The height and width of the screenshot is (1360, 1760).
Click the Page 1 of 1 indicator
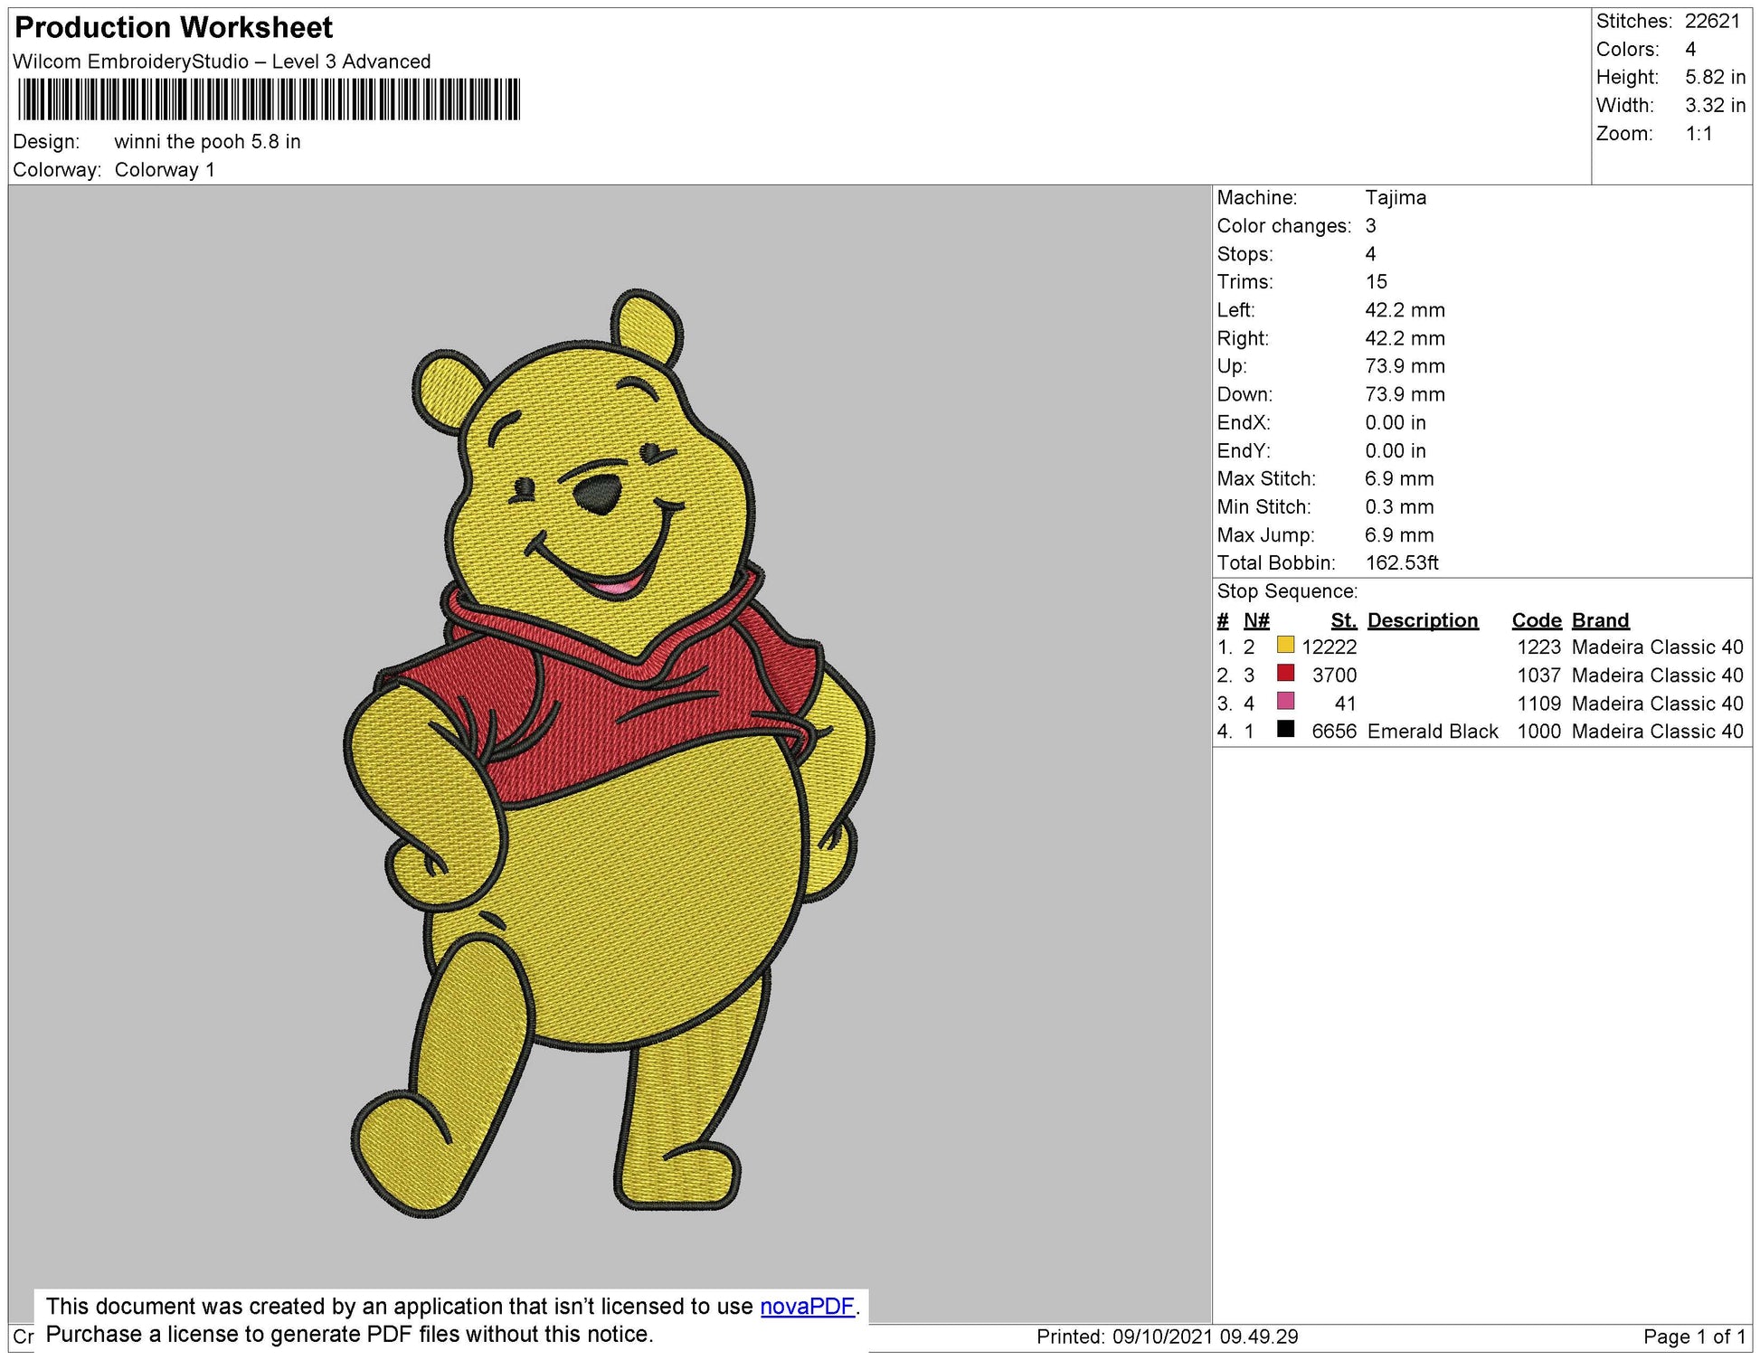[x=1698, y=1333]
